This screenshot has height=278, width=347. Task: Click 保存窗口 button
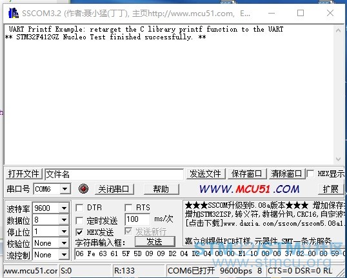click(x=247, y=174)
